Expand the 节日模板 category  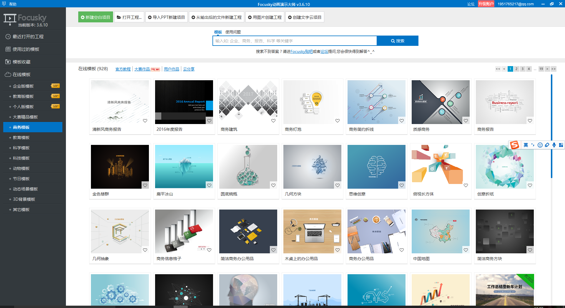(x=33, y=178)
